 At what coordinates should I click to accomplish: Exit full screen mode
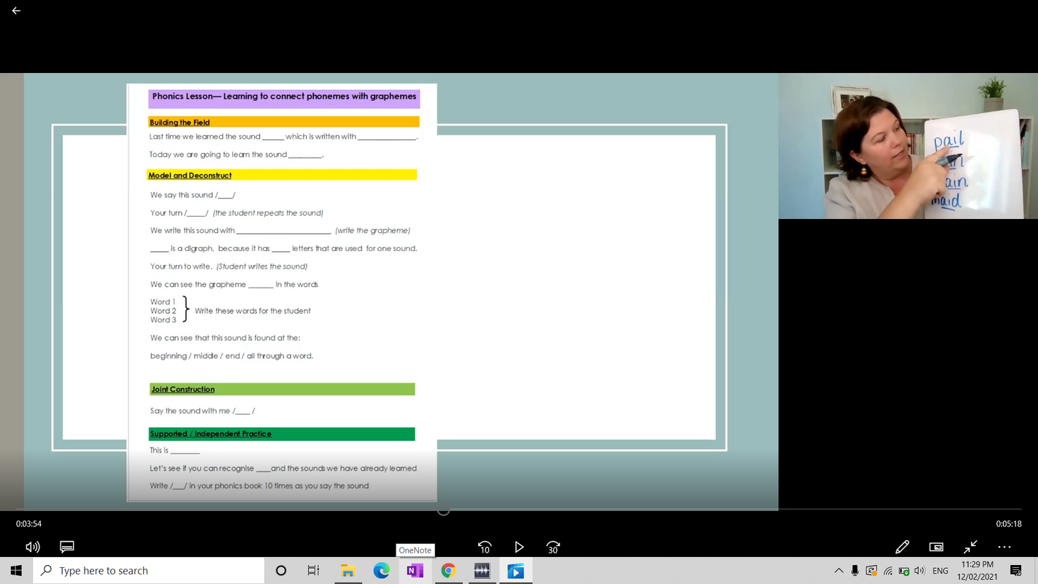point(970,547)
